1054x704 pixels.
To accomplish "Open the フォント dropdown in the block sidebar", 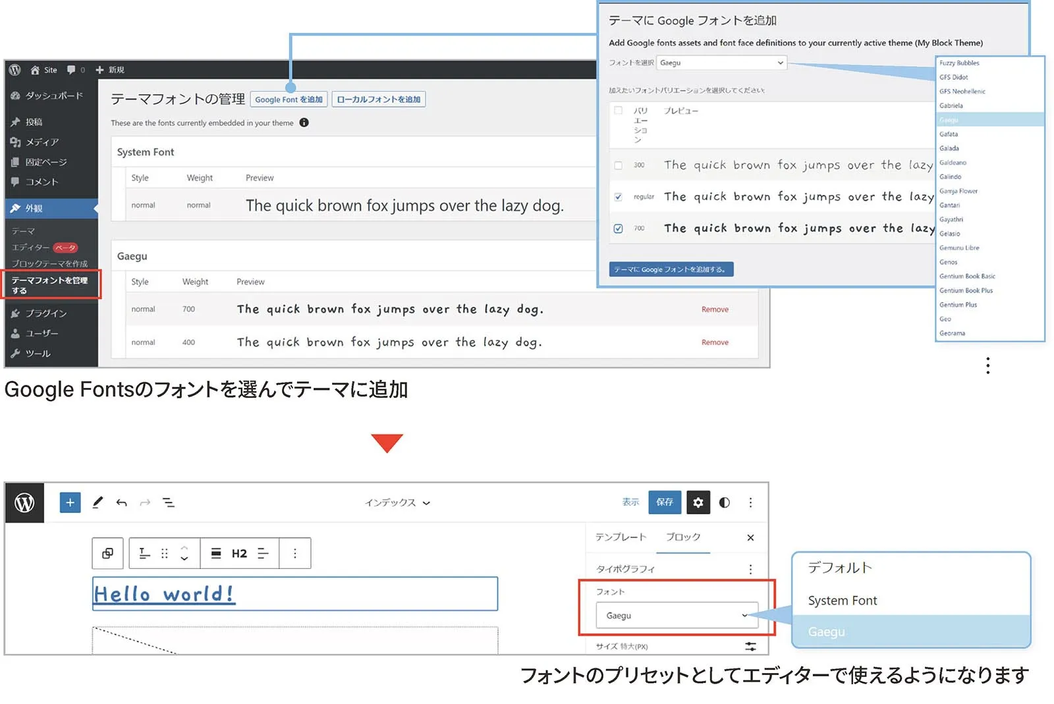I will [679, 615].
